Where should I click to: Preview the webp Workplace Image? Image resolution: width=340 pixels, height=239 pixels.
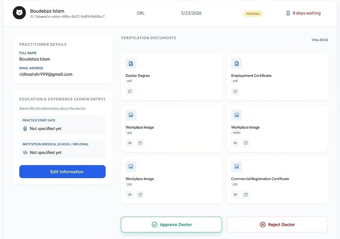coord(235,143)
